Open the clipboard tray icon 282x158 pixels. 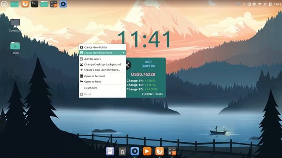point(270,4)
